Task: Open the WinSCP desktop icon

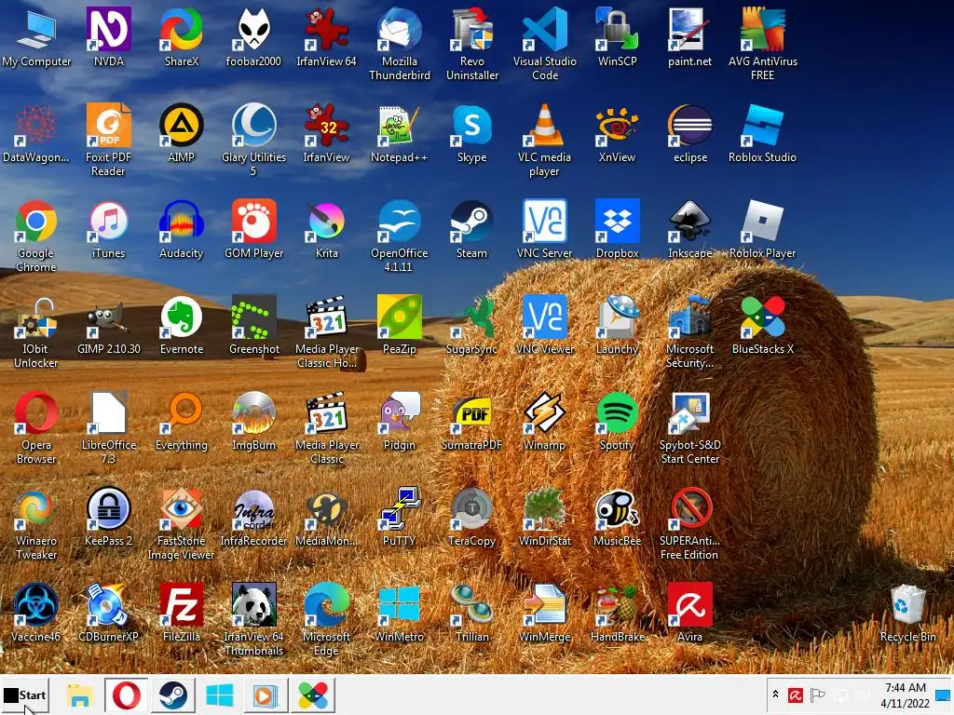Action: pos(617,36)
